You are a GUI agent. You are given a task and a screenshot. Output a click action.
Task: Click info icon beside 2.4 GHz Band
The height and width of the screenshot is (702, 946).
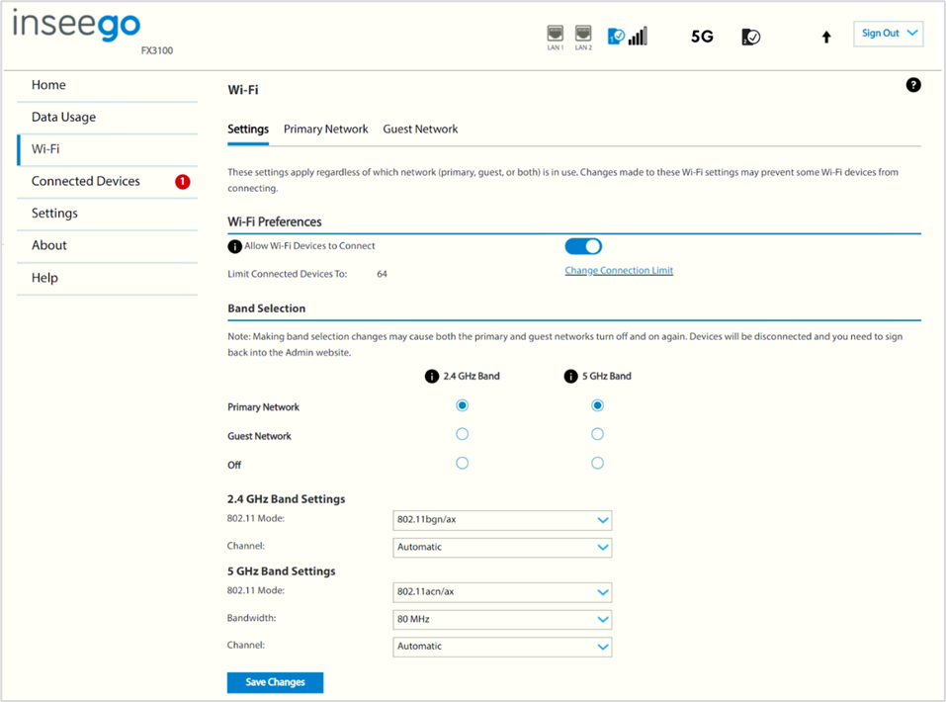pyautogui.click(x=432, y=377)
